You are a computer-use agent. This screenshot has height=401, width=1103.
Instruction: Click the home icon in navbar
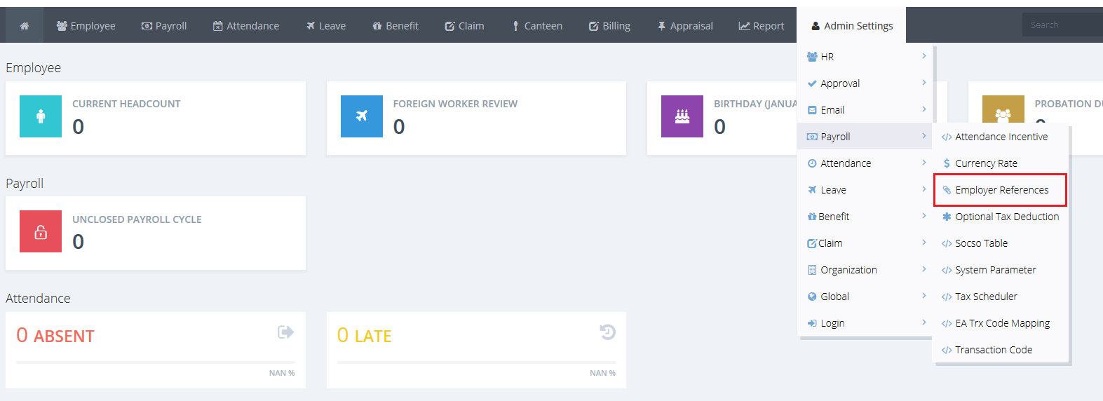tap(25, 26)
